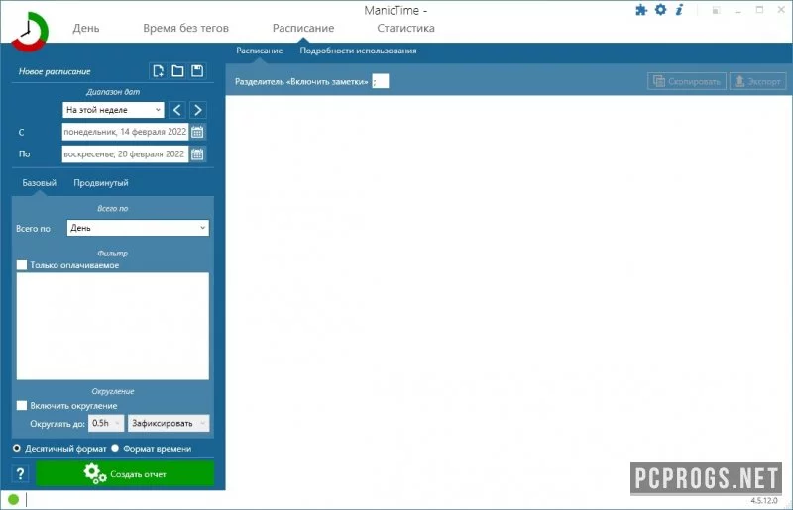Click the empty filter tag list box
The width and height of the screenshot is (793, 510).
point(112,326)
